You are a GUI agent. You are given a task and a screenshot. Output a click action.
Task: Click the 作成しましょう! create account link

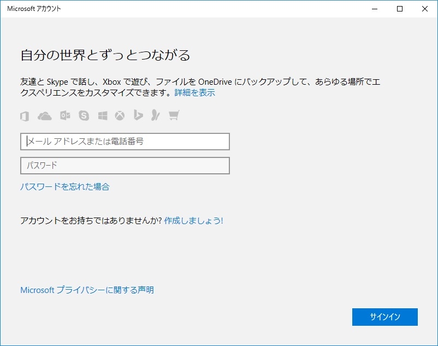[193, 220]
